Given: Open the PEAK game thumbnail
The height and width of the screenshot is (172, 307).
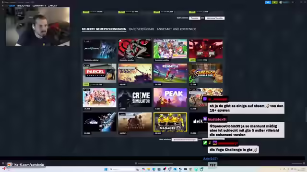Looking at the screenshot, I should 170,97.
